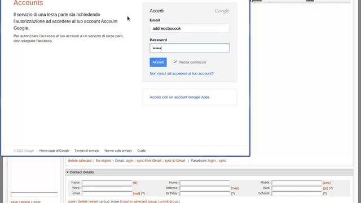Click the 'file import' link
Image resolution: width=361 pixels, height=203 pixels.
(x=103, y=161)
